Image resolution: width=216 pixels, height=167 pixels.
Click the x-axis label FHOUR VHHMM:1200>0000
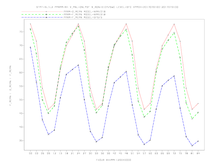point(113,160)
